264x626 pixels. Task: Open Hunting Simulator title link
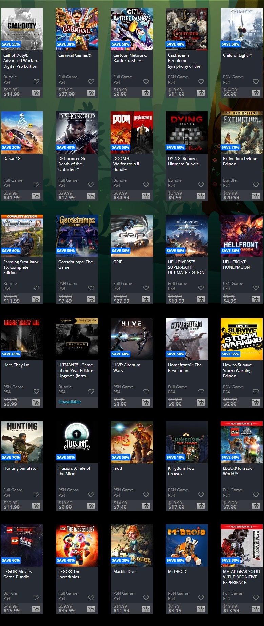21,468
